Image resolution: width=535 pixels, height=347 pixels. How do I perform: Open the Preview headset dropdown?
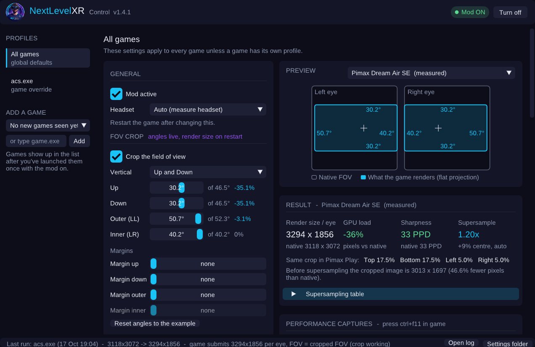[x=431, y=73]
